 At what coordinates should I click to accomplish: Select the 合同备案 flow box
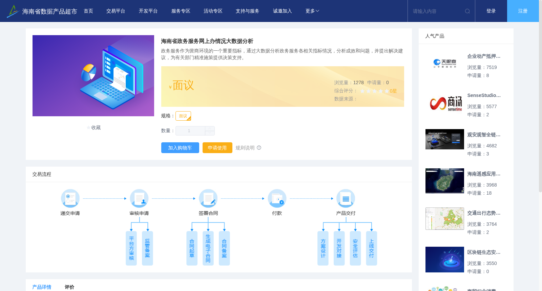(224, 248)
